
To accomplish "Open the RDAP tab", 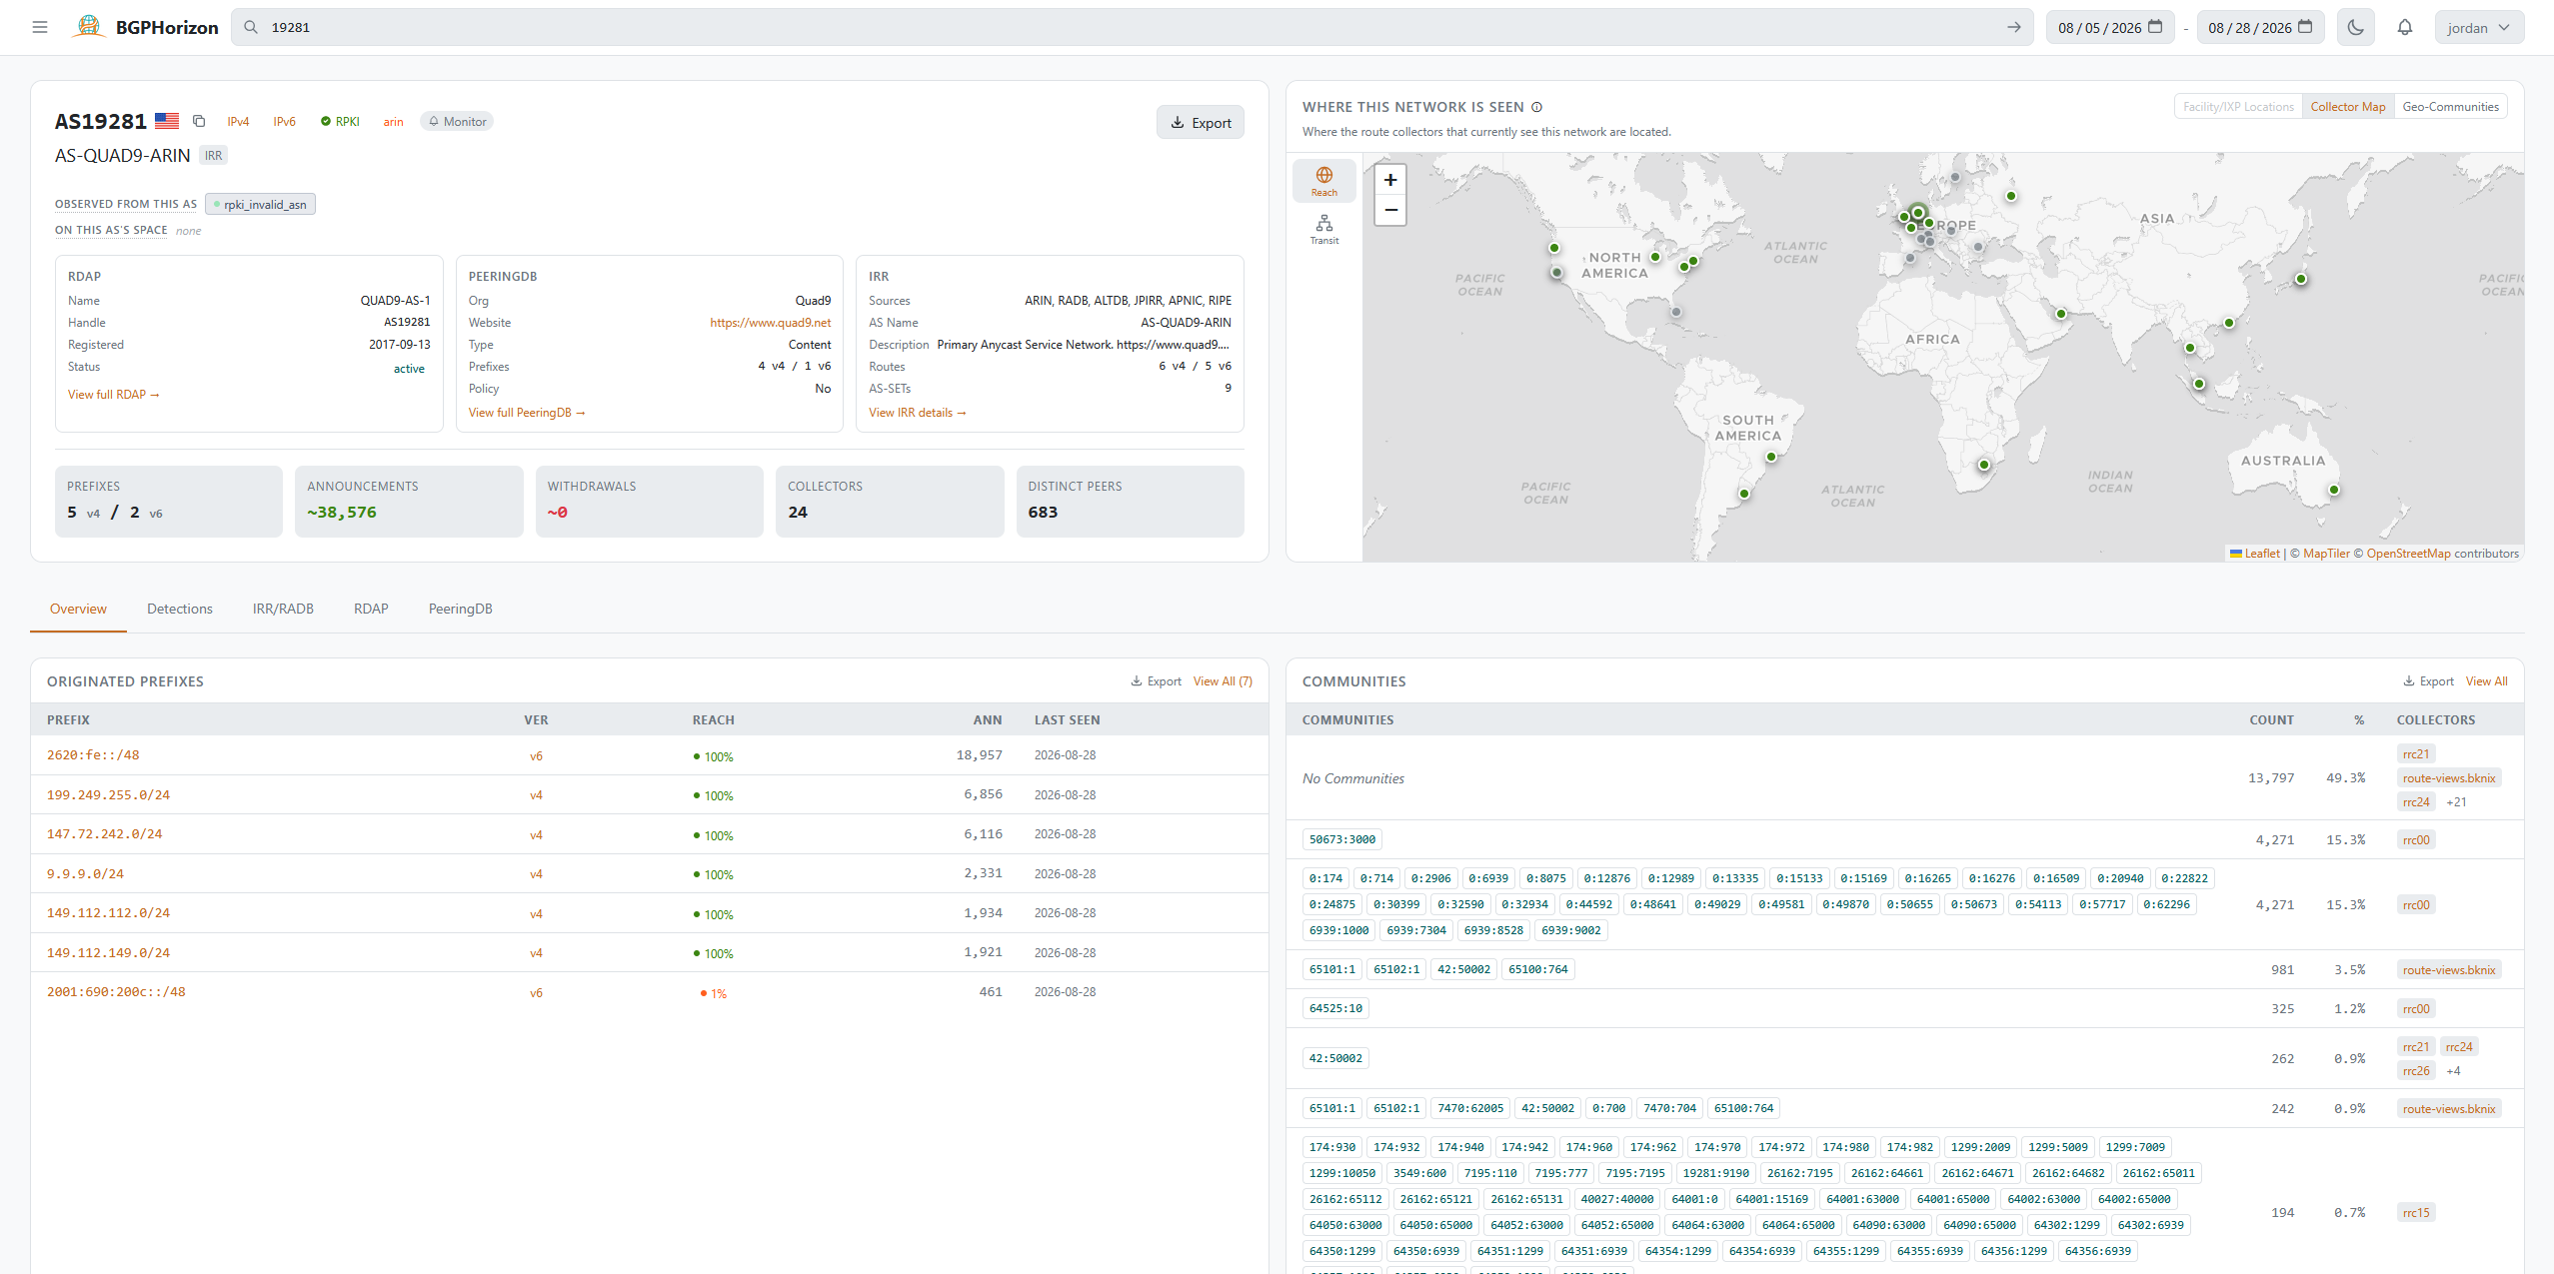I will click(x=371, y=609).
